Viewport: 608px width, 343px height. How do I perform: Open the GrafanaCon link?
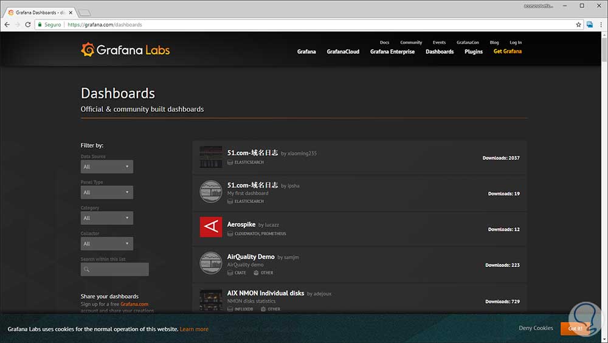468,43
